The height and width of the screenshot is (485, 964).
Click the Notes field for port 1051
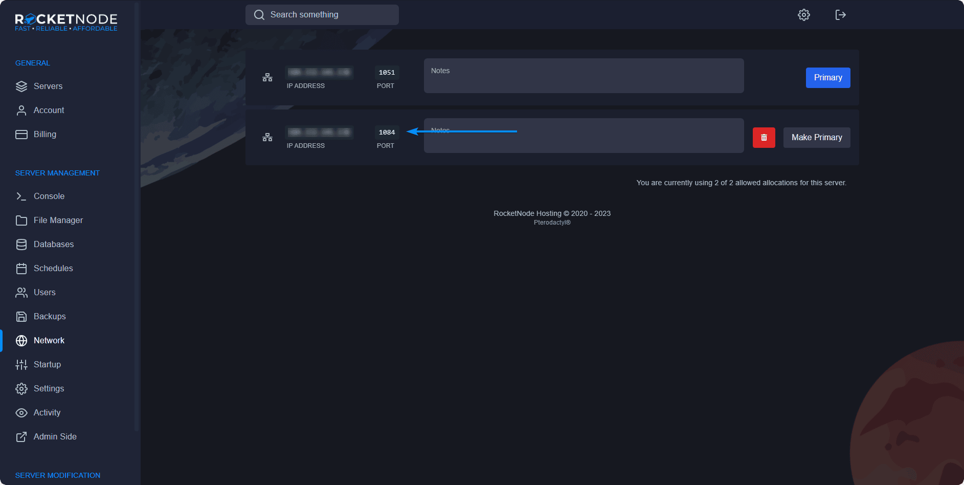click(583, 76)
